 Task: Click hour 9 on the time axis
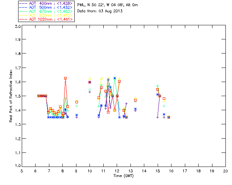pos(76,171)
